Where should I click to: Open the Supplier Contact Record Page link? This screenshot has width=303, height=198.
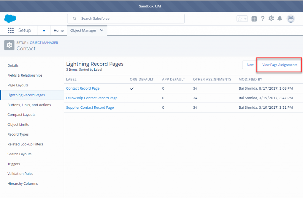pyautogui.click(x=90, y=107)
